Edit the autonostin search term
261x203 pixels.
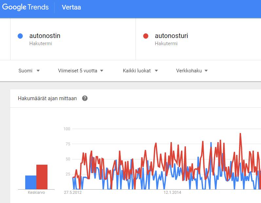pyautogui.click(x=45, y=36)
